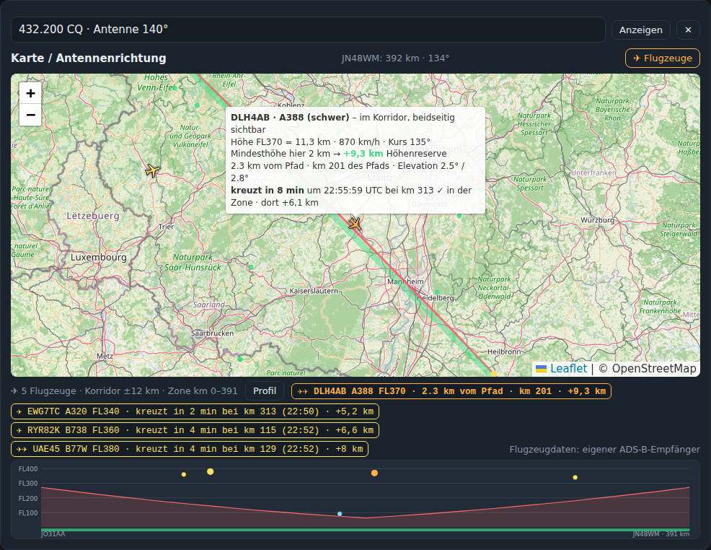Select the RYR82K B738 FL360 aircraft chip
Screen dimensions: 711x550
(x=195, y=430)
